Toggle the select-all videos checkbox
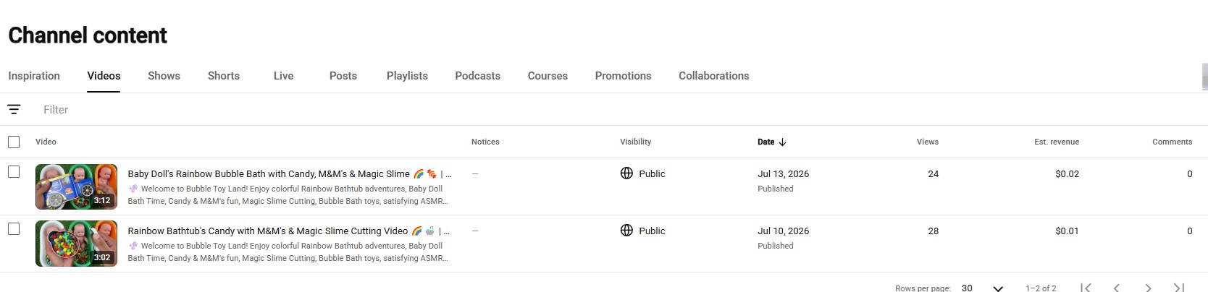The image size is (1208, 292). (x=14, y=142)
